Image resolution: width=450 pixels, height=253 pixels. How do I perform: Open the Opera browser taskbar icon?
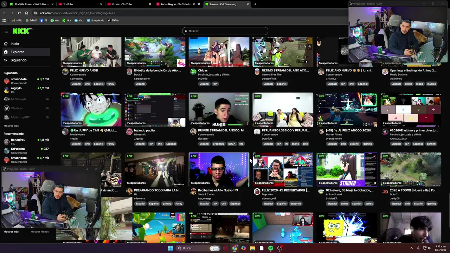coord(226,248)
